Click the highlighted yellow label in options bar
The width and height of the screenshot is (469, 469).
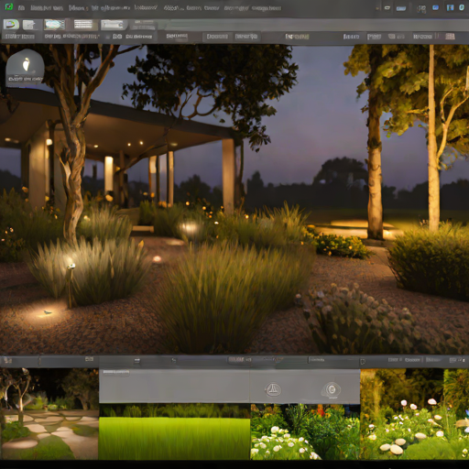click(x=297, y=37)
